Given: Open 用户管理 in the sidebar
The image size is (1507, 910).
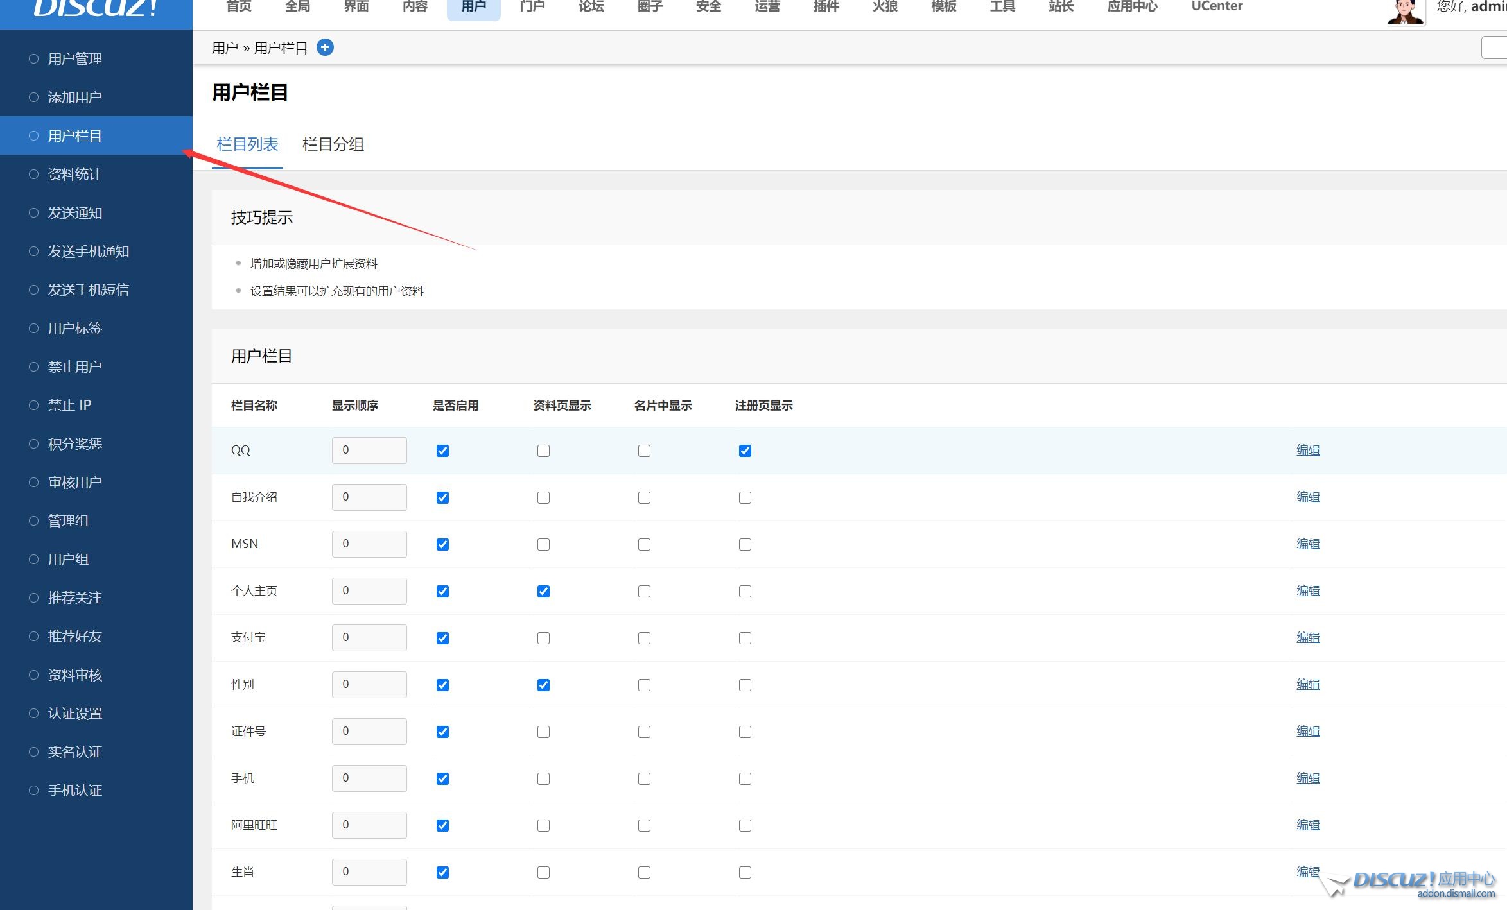Looking at the screenshot, I should [75, 59].
